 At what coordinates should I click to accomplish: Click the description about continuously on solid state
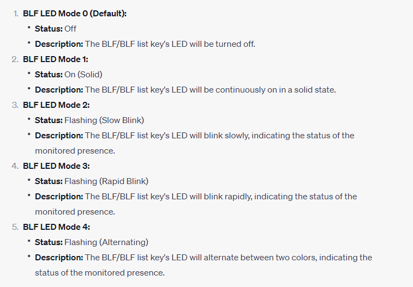pos(185,90)
